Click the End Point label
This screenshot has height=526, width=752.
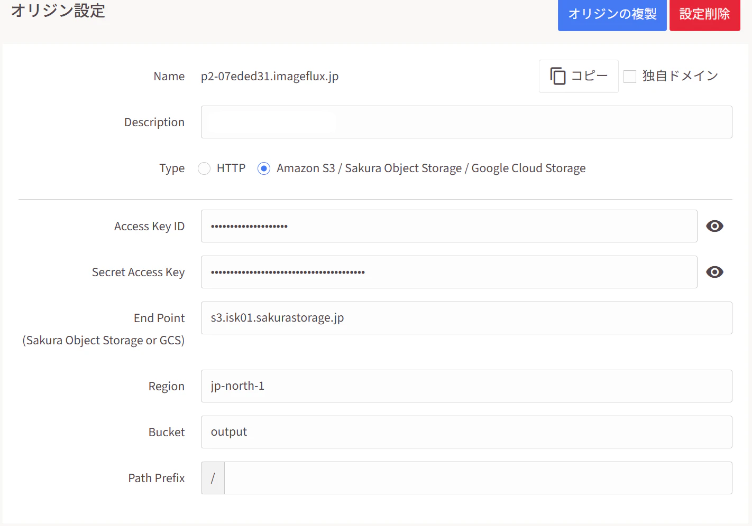point(159,318)
